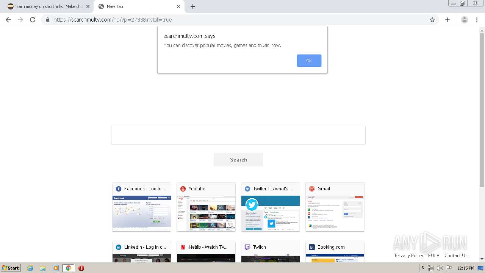
Task: Click the Netflix N icon
Action: click(x=183, y=247)
